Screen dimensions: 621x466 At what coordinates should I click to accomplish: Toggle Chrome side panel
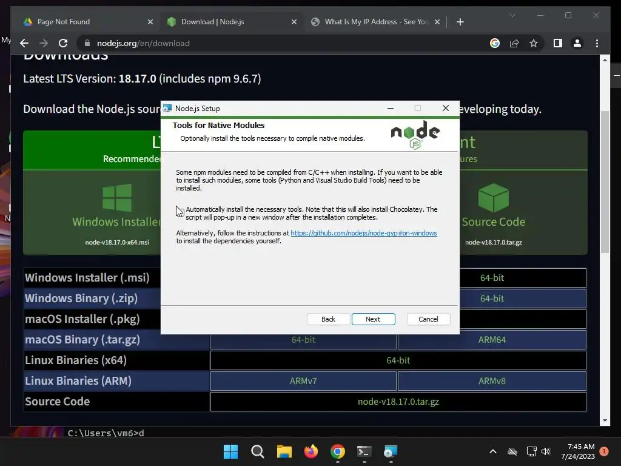[558, 43]
